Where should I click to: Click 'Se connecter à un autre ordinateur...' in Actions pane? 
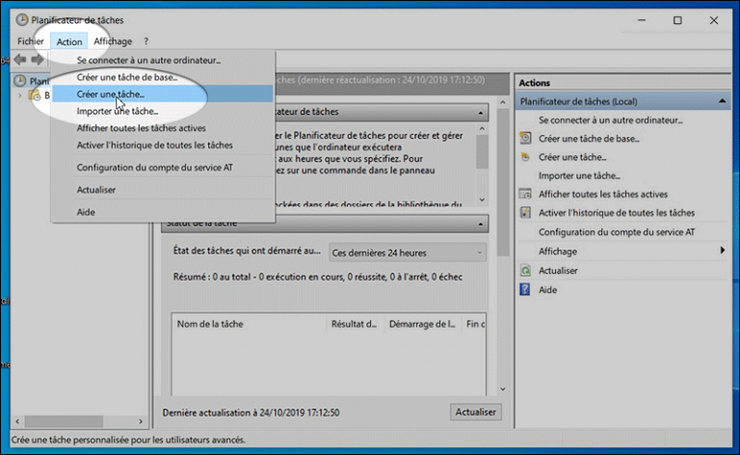point(610,120)
